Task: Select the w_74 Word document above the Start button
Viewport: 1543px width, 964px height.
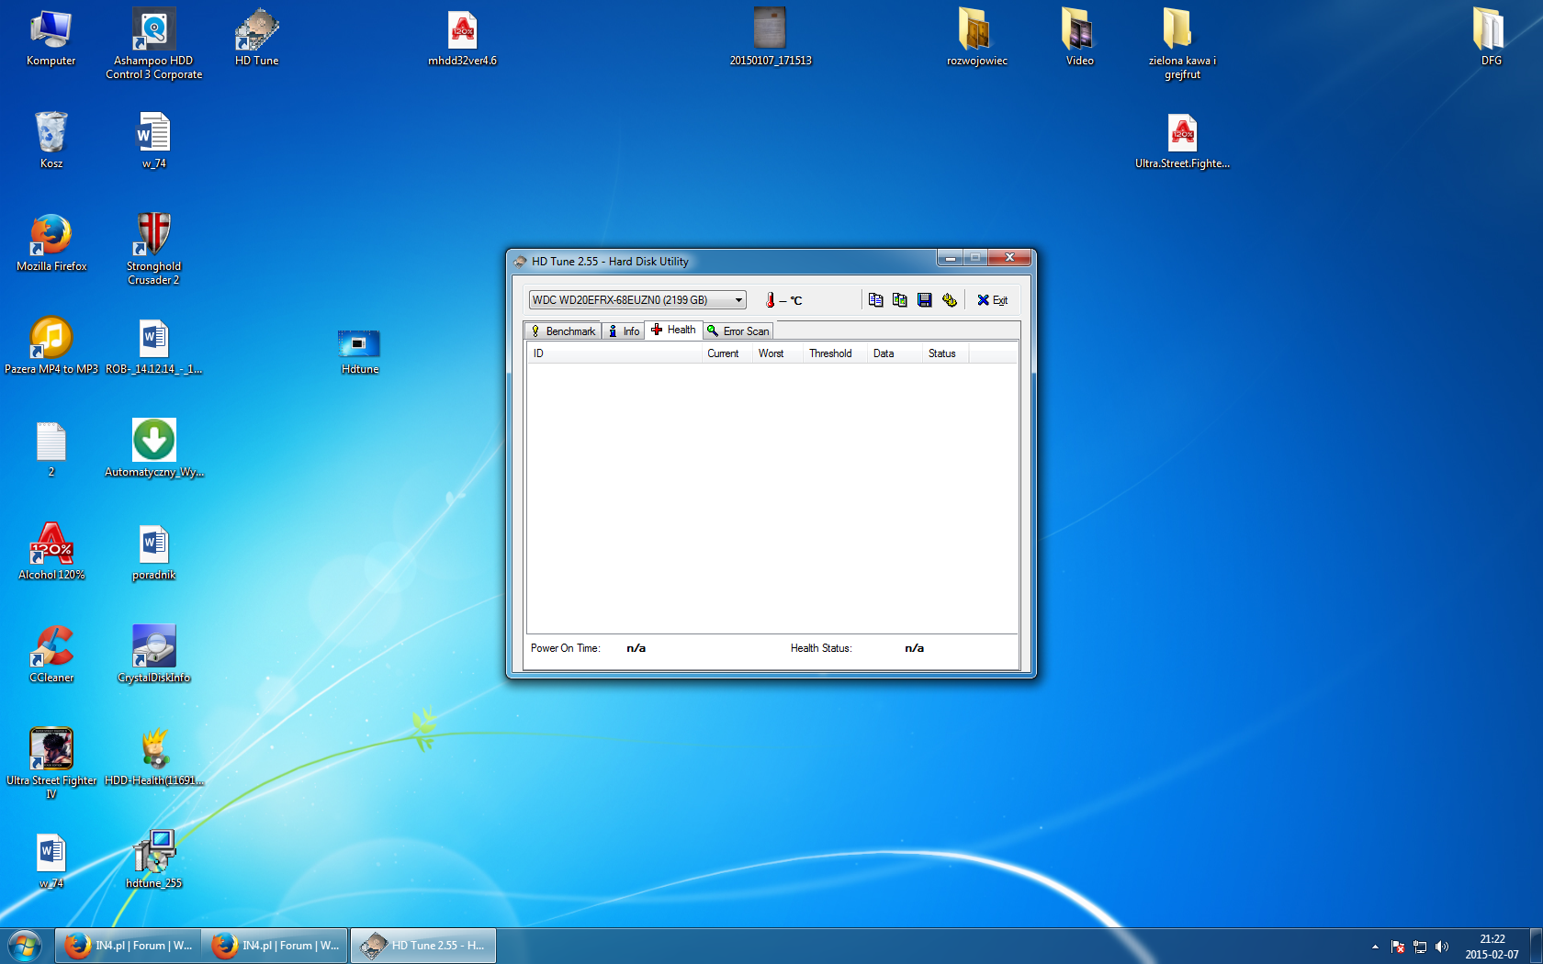Action: [x=51, y=860]
